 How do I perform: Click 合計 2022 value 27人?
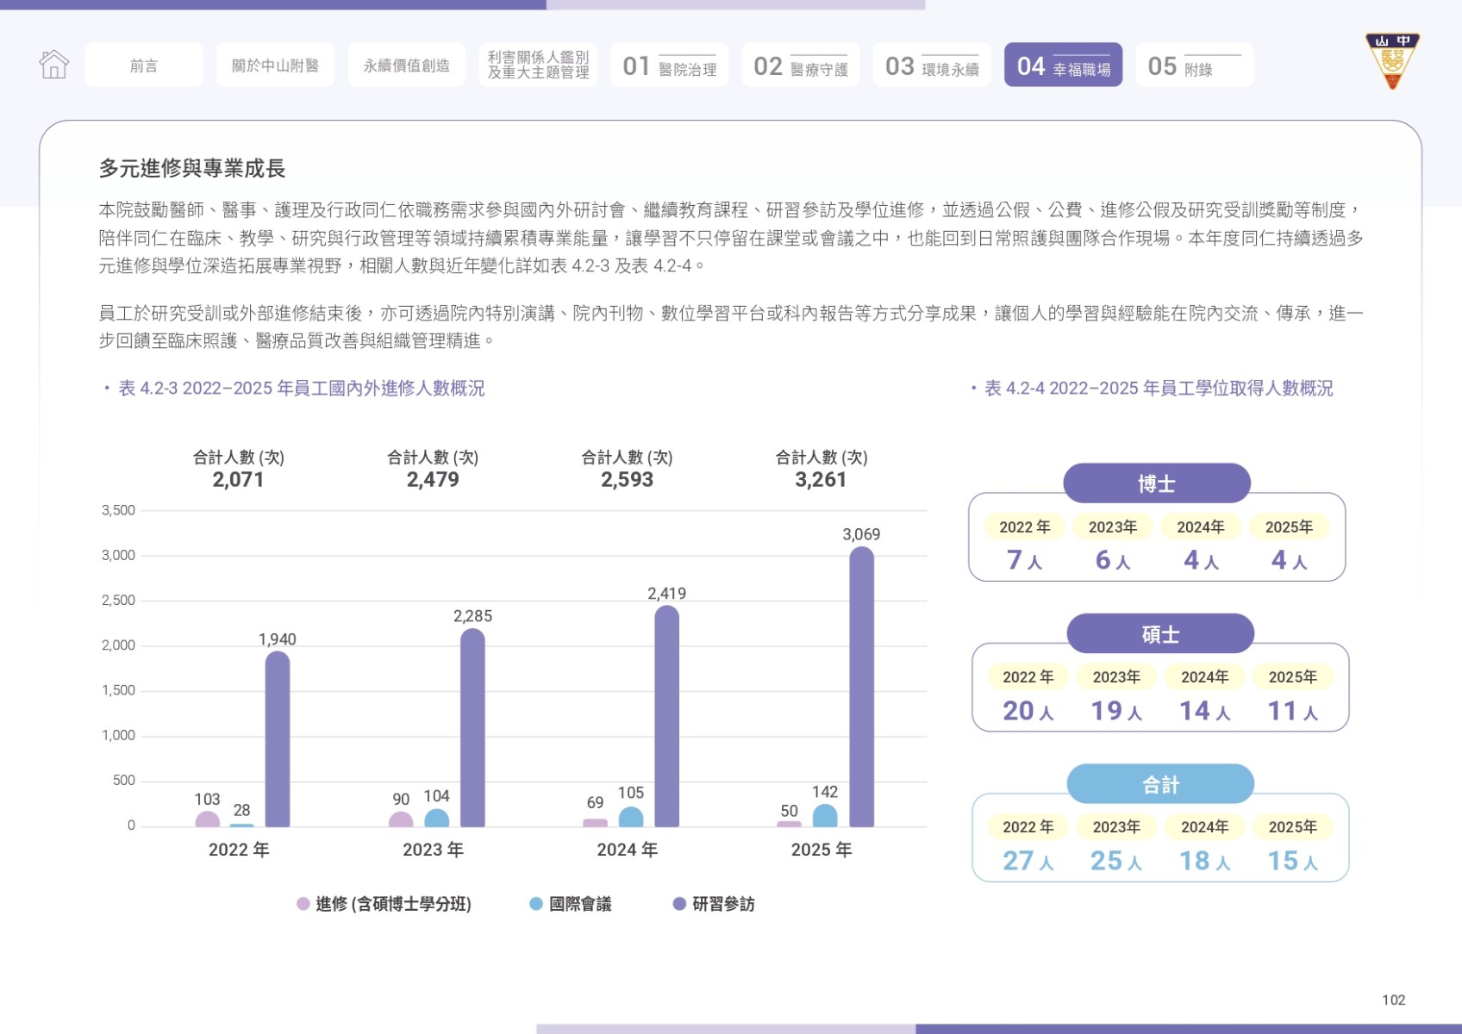point(1028,861)
